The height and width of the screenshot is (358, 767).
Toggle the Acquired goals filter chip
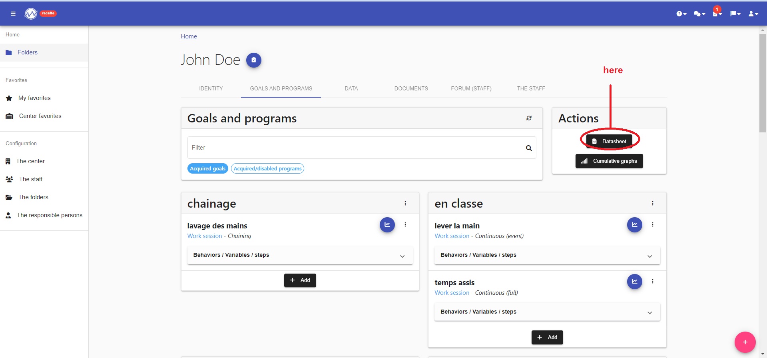pos(208,168)
